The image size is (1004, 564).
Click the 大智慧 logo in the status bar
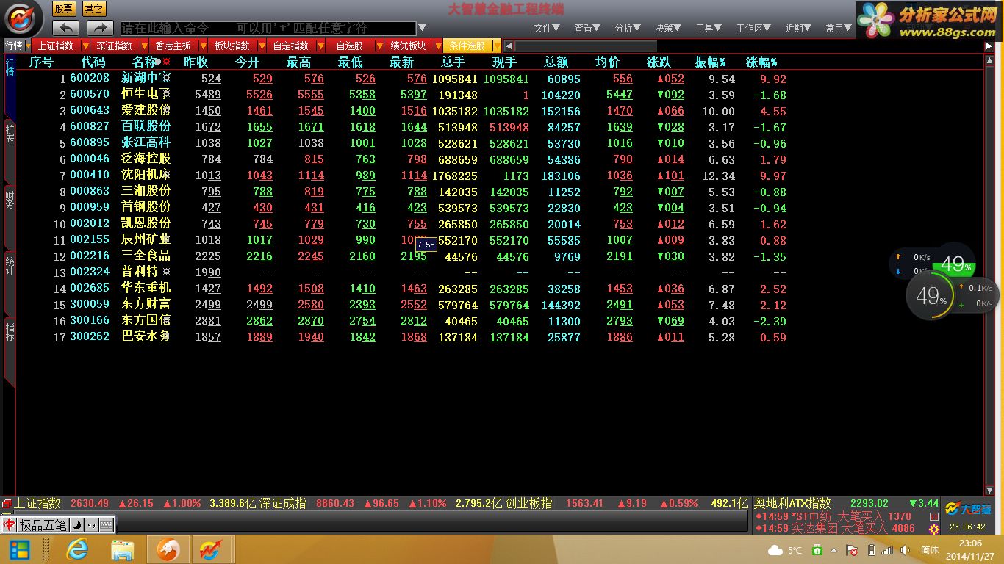pos(968,507)
